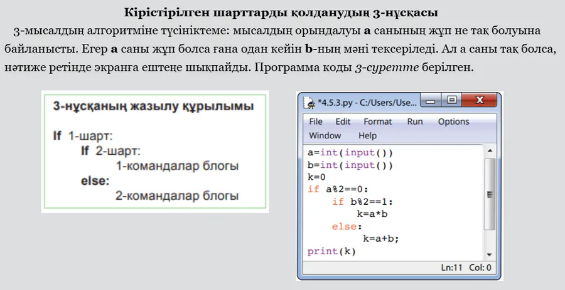565x290 pixels.
Task: Place cursor on the k=a*b line
Action: click(x=373, y=214)
